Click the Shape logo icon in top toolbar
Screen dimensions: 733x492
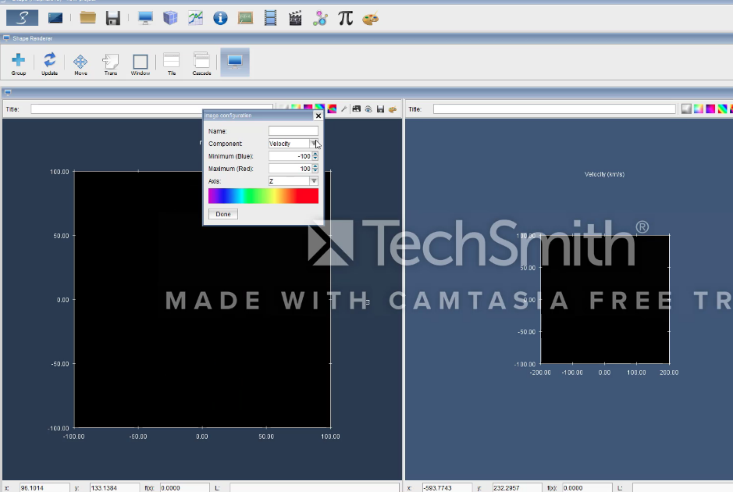22,18
